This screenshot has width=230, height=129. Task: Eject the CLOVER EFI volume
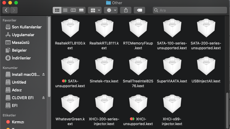43,98
